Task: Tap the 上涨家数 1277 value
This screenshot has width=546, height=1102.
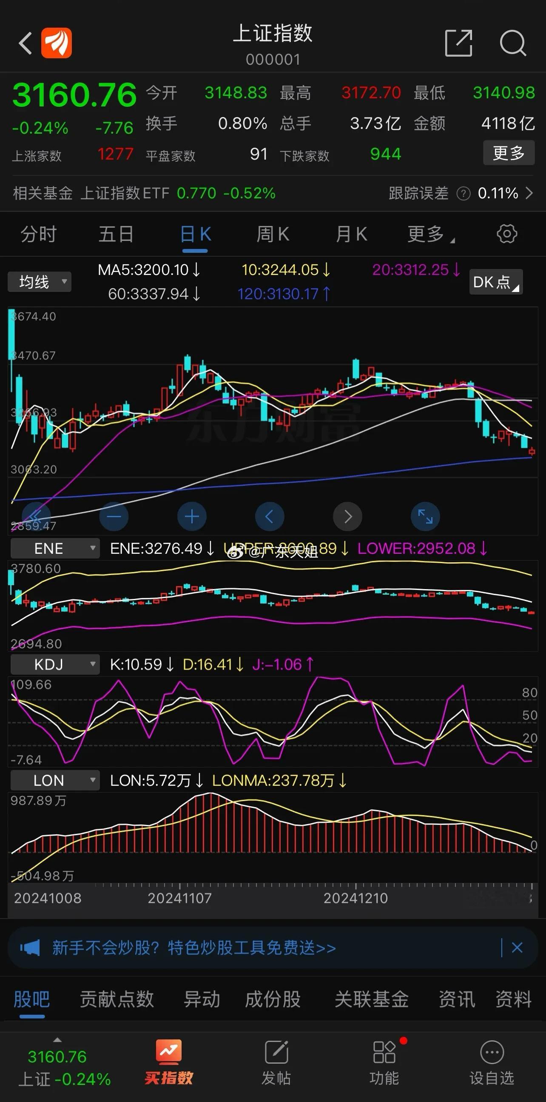Action: 115,154
